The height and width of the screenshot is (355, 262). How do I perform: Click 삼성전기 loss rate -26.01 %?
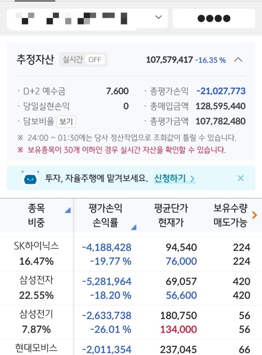click(x=111, y=330)
